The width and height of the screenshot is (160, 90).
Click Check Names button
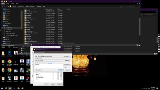click(x=67, y=65)
